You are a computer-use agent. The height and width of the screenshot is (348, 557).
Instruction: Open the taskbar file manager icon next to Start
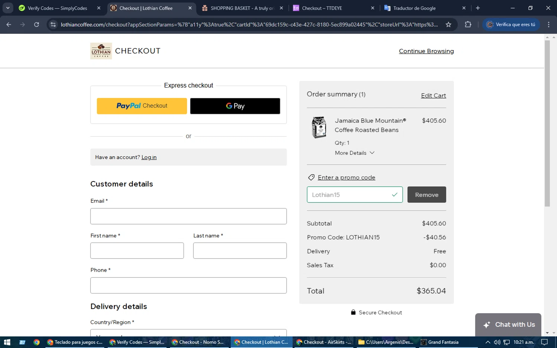(x=22, y=342)
